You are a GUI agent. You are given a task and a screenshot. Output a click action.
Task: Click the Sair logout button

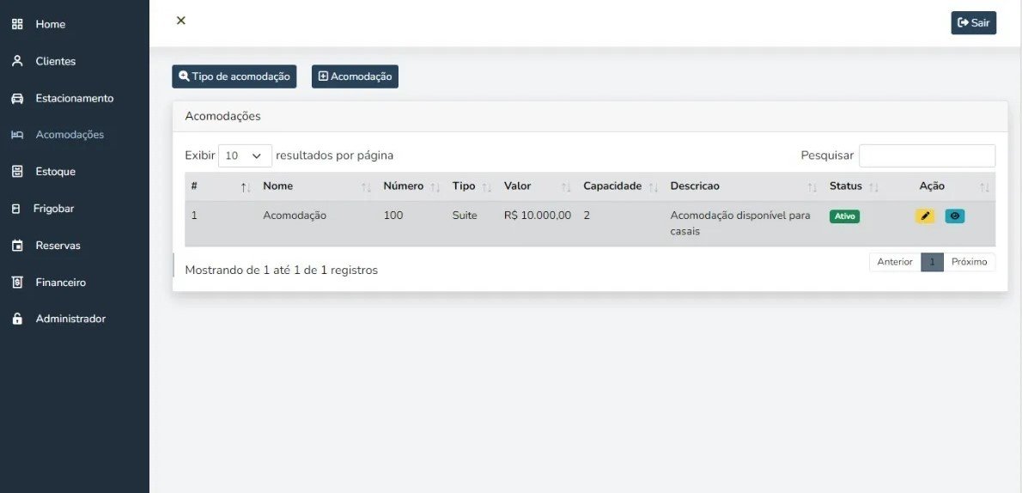(x=973, y=22)
